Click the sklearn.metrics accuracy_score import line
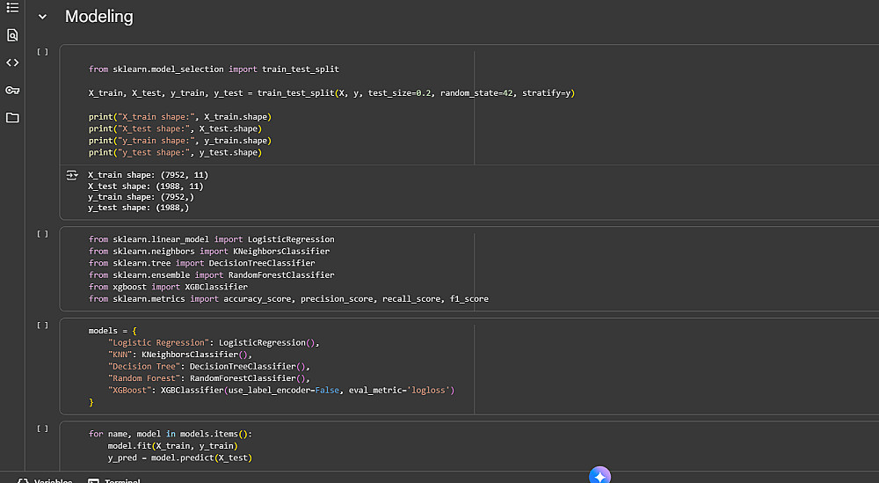This screenshot has height=483, width=879. [288, 299]
